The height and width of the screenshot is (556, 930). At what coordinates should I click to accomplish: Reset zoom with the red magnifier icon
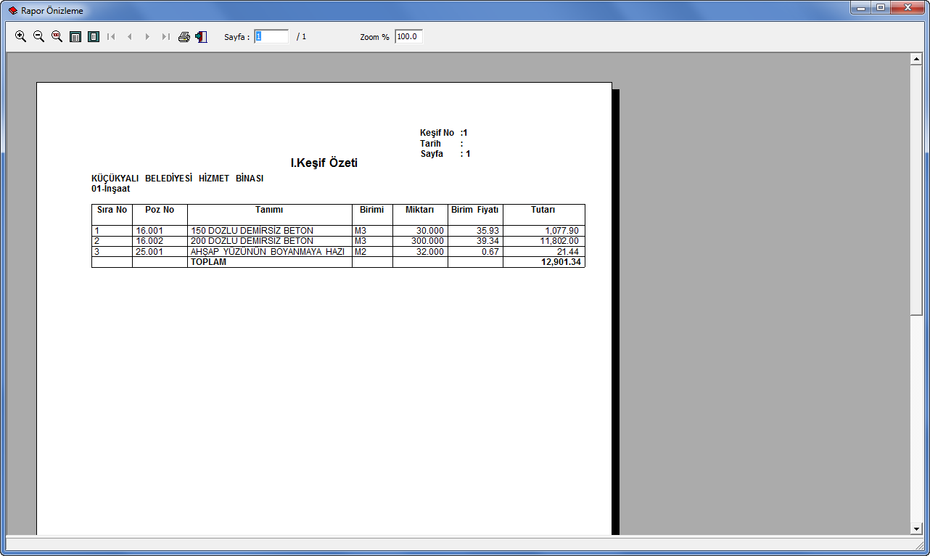click(x=57, y=36)
